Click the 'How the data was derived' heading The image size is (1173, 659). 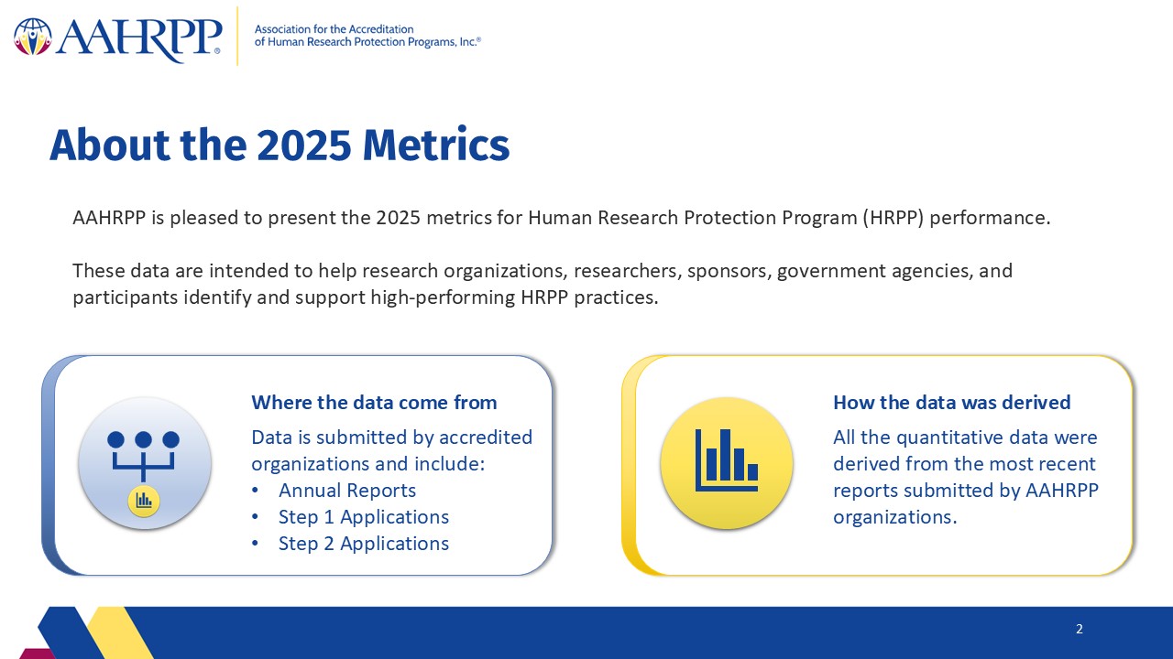(951, 402)
